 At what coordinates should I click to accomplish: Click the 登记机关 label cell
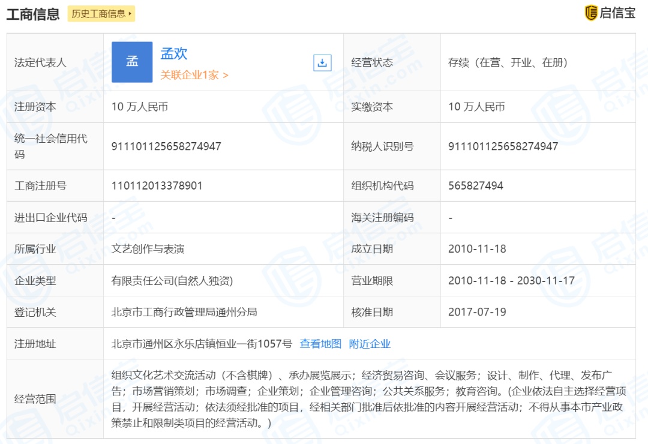pyautogui.click(x=55, y=312)
